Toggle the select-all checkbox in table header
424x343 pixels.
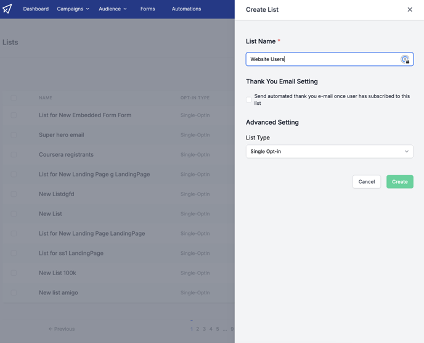[14, 97]
